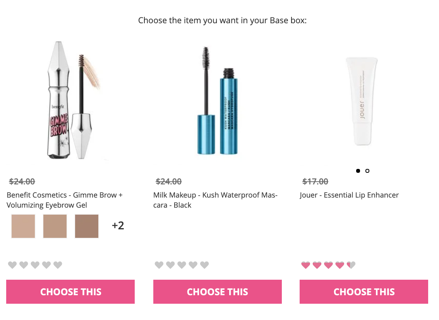Select the middle Gimme Brow shade swatch
439x320 pixels.
click(x=55, y=226)
